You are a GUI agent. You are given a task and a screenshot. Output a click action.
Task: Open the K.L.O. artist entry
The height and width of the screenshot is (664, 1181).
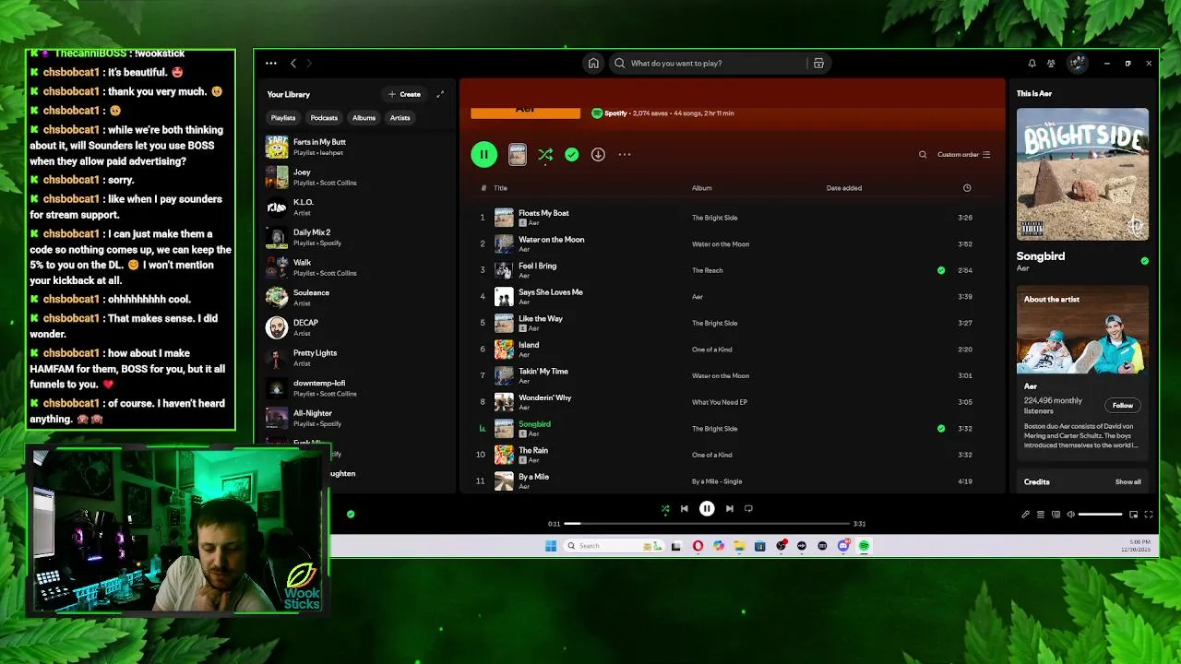coord(356,207)
